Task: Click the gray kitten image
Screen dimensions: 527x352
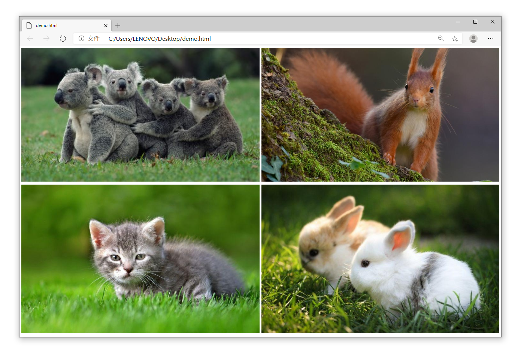Action: tap(140, 259)
